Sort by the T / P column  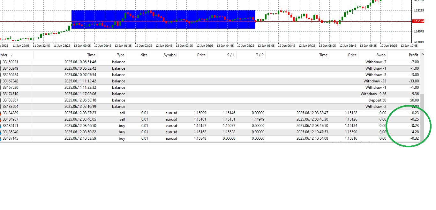click(x=259, y=55)
